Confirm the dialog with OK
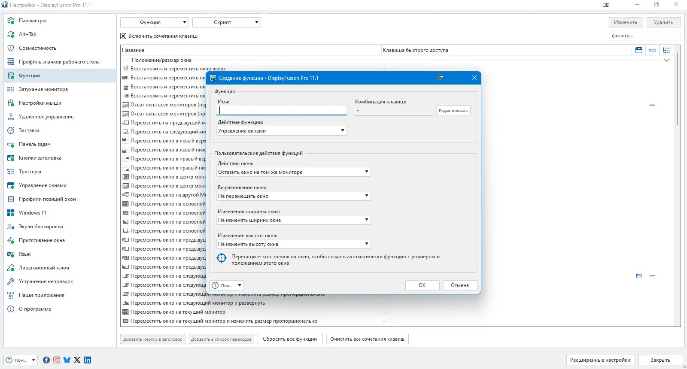This screenshot has height=369, width=687. click(422, 285)
